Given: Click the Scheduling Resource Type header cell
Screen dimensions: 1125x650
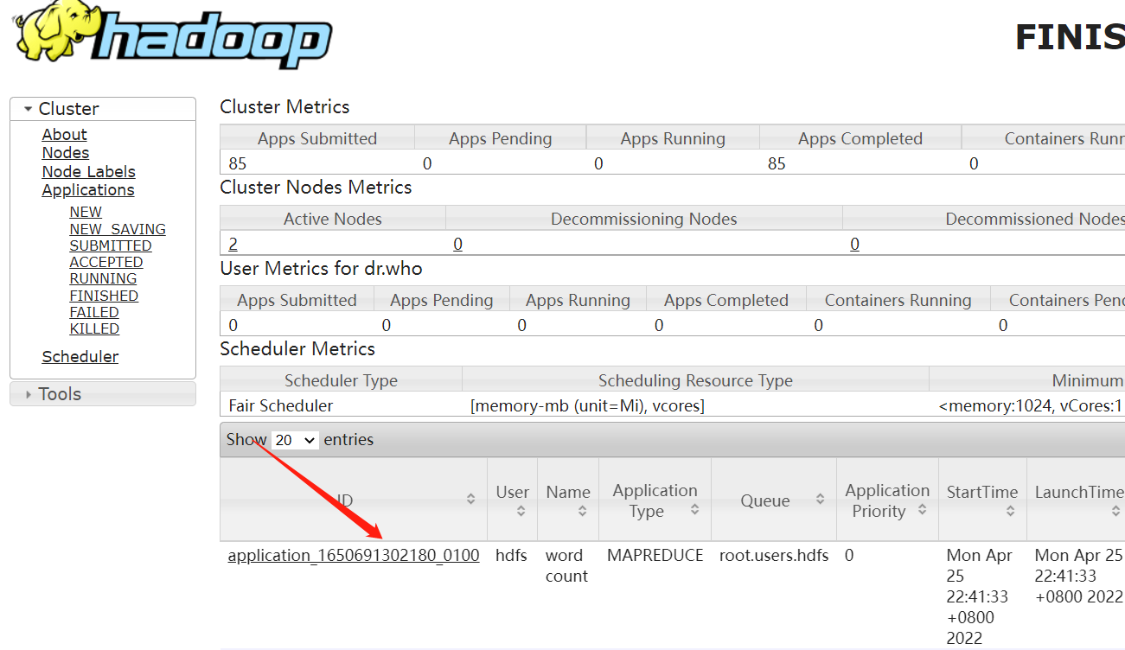Looking at the screenshot, I should pos(695,380).
